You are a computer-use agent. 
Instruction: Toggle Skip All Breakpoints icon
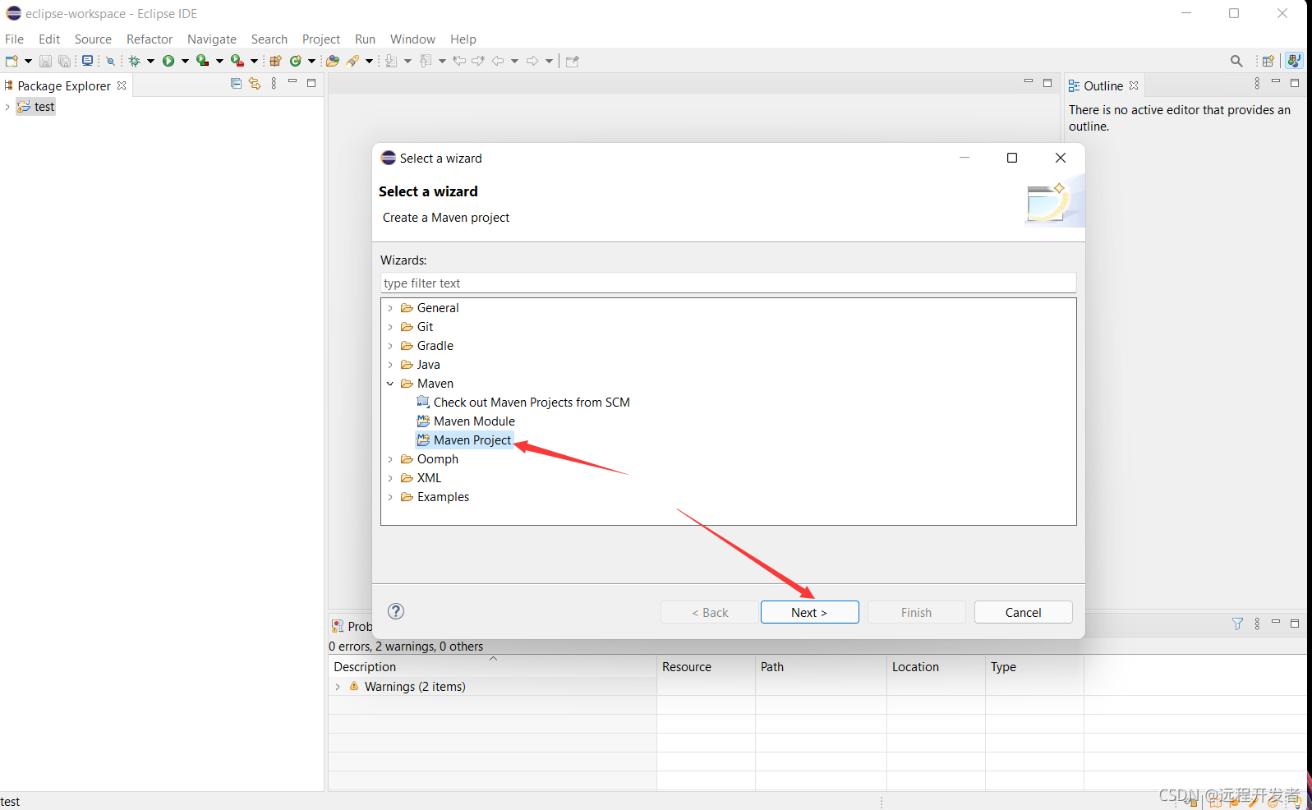pyautogui.click(x=110, y=61)
